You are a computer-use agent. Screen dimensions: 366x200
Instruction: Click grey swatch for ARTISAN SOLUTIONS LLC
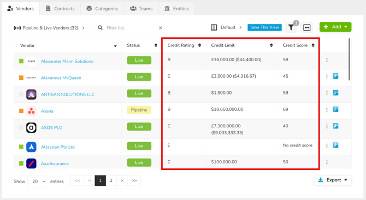click(21, 95)
